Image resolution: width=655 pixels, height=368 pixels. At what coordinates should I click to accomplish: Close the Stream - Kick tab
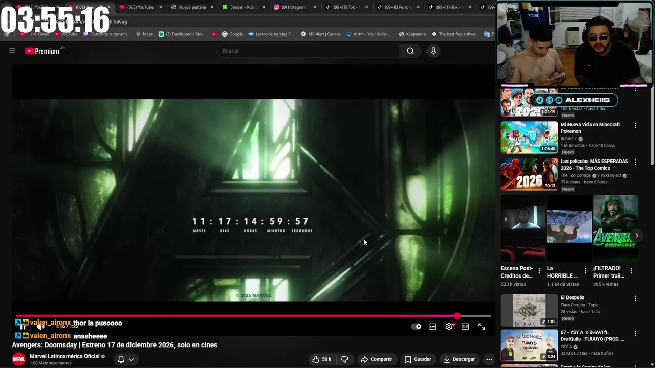click(264, 7)
